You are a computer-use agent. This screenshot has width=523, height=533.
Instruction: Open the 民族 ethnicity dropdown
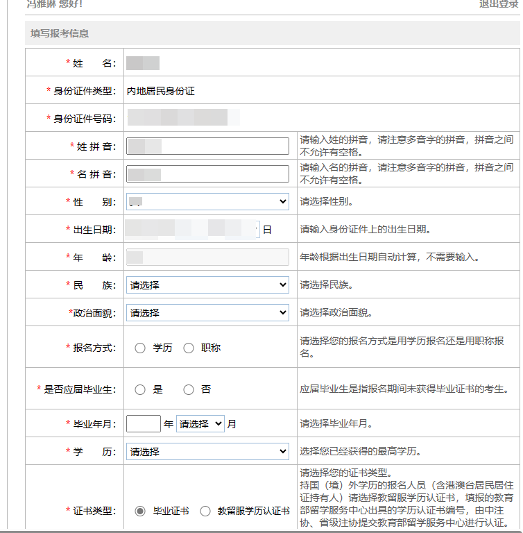point(207,285)
